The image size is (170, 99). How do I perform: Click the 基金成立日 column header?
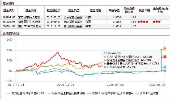pyautogui.click(x=53, y=10)
